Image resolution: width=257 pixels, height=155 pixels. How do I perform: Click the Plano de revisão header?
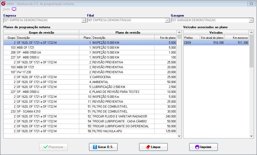(128, 33)
